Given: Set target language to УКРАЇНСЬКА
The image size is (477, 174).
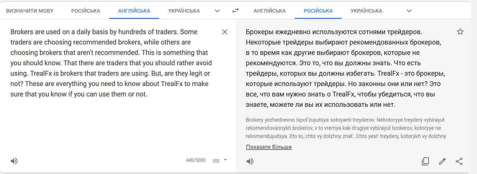Looking at the screenshot, I should [366, 11].
